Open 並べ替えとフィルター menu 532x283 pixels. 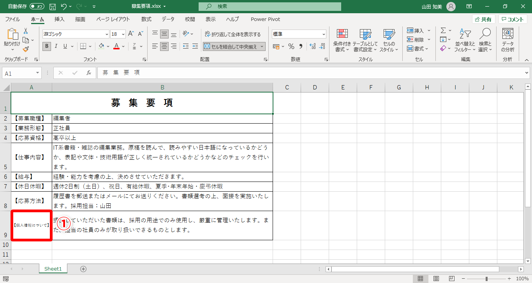click(465, 40)
